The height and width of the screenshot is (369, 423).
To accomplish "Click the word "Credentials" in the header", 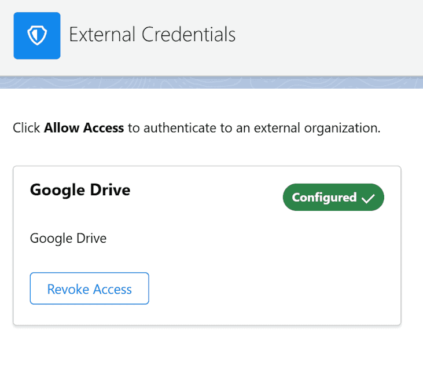I will (x=189, y=35).
